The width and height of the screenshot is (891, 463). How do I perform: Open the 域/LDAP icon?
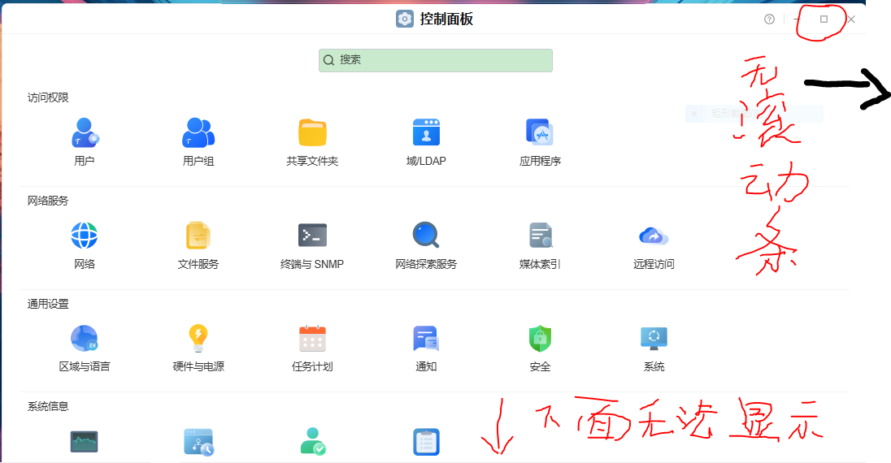(x=426, y=133)
